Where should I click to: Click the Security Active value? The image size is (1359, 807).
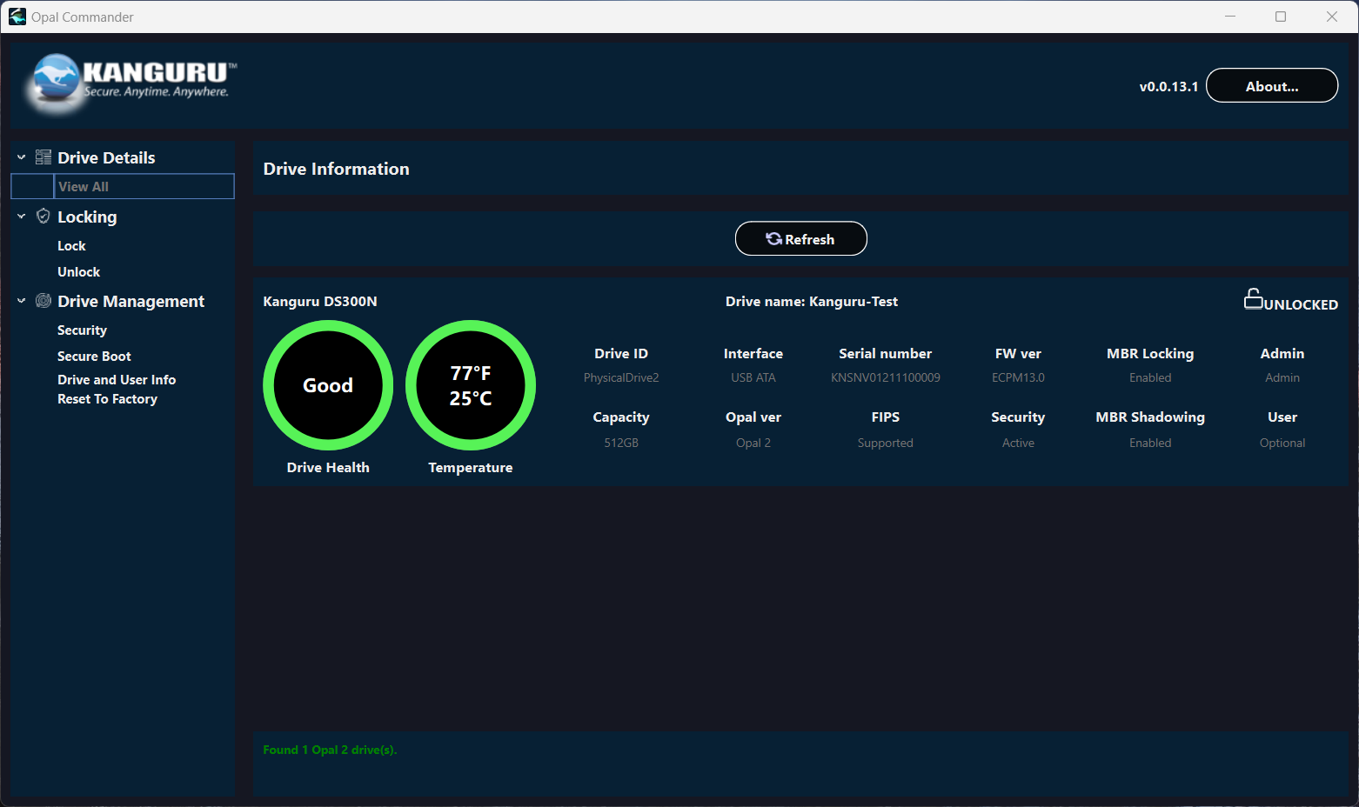pyautogui.click(x=1018, y=443)
